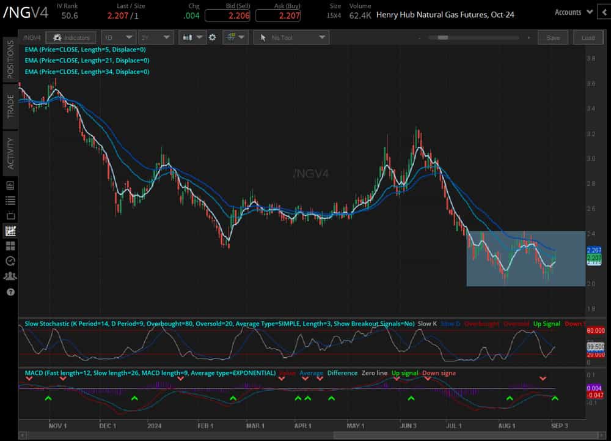Click the clock history icon in the sidebar
This screenshot has height=441, width=611.
[9, 261]
